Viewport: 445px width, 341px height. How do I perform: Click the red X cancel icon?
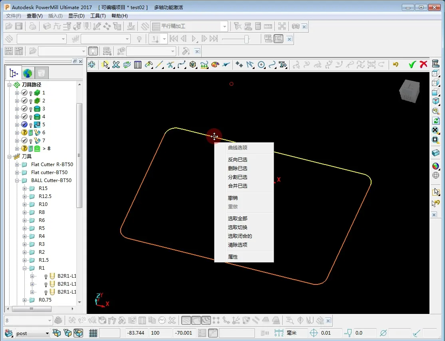click(x=423, y=65)
